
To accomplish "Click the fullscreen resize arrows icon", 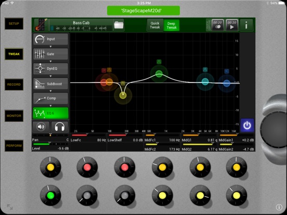I will point(10,207).
